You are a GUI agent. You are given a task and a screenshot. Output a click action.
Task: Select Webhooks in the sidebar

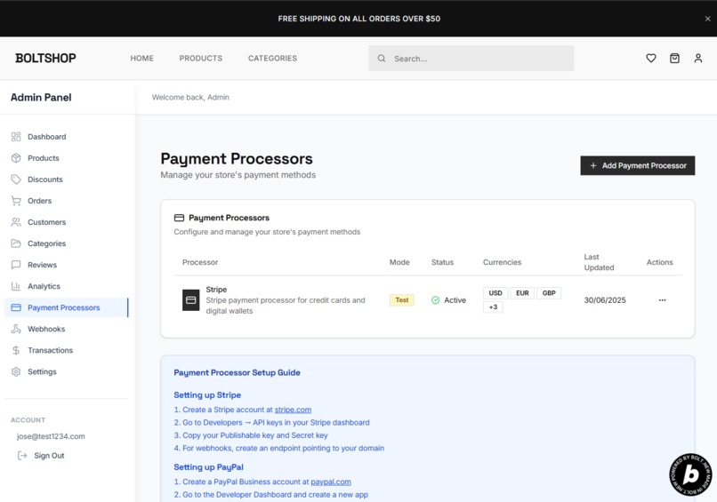(67, 329)
